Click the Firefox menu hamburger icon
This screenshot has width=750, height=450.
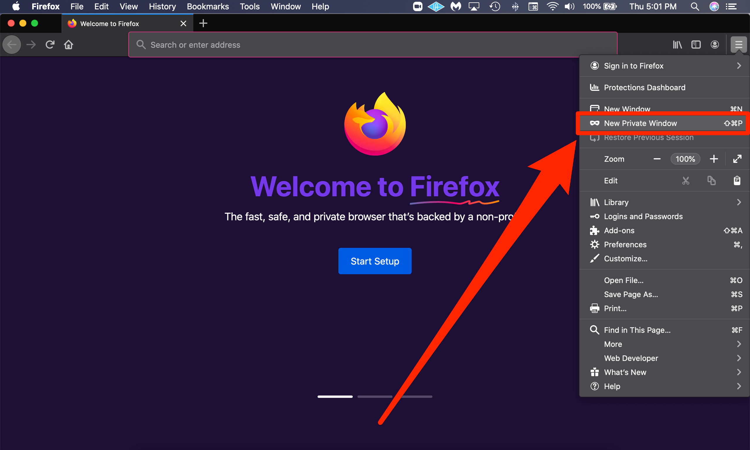click(x=739, y=45)
